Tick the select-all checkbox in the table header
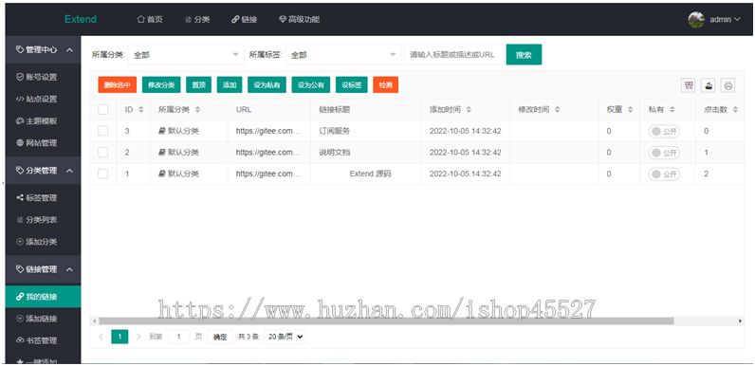The width and height of the screenshot is (755, 366). point(103,110)
